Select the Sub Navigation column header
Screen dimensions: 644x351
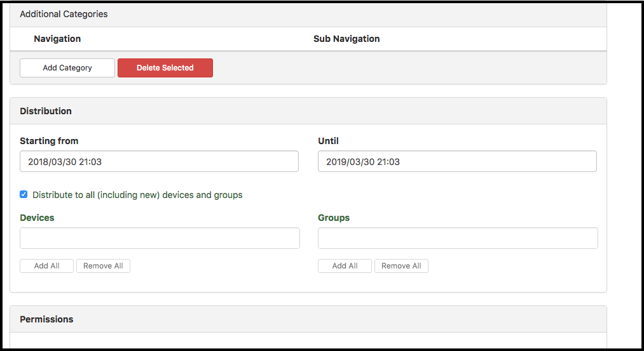[x=346, y=39]
